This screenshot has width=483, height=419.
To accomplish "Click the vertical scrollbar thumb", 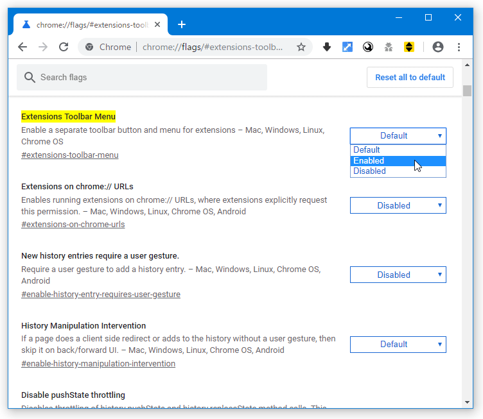I will coord(467,90).
